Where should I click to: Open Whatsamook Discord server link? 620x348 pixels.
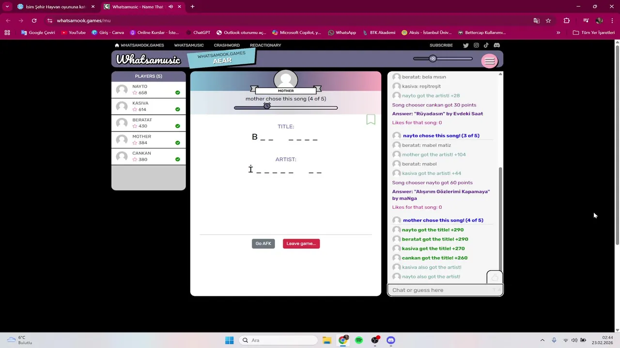pos(496,45)
